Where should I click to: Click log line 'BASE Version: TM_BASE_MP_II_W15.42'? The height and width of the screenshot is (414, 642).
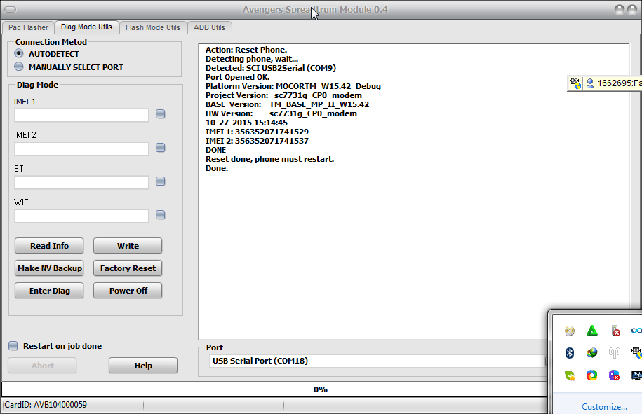[288, 104]
